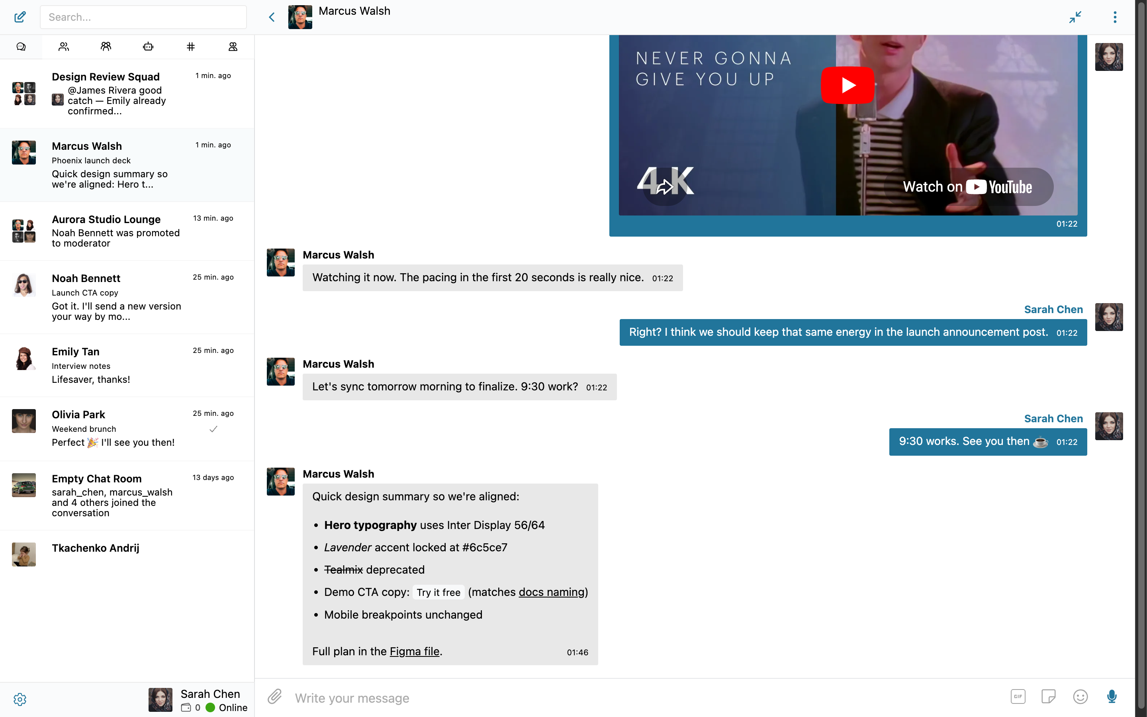Click 'Right? I think we should' message
Image resolution: width=1147 pixels, height=717 pixels.
[x=853, y=332]
